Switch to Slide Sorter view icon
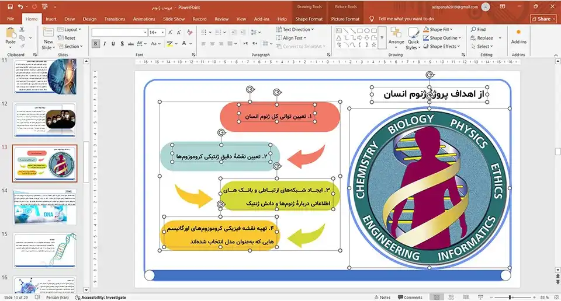The height and width of the screenshot is (301, 561). 451,297
